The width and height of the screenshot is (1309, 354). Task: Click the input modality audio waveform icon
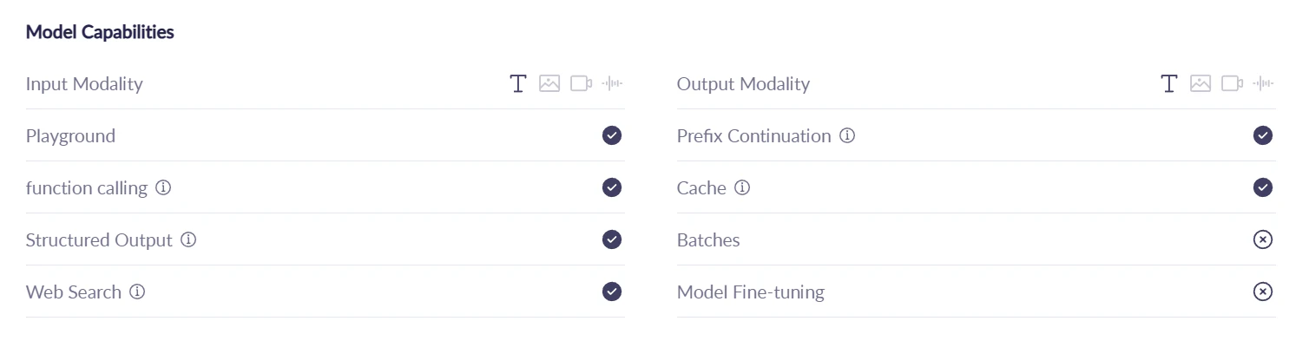click(613, 84)
